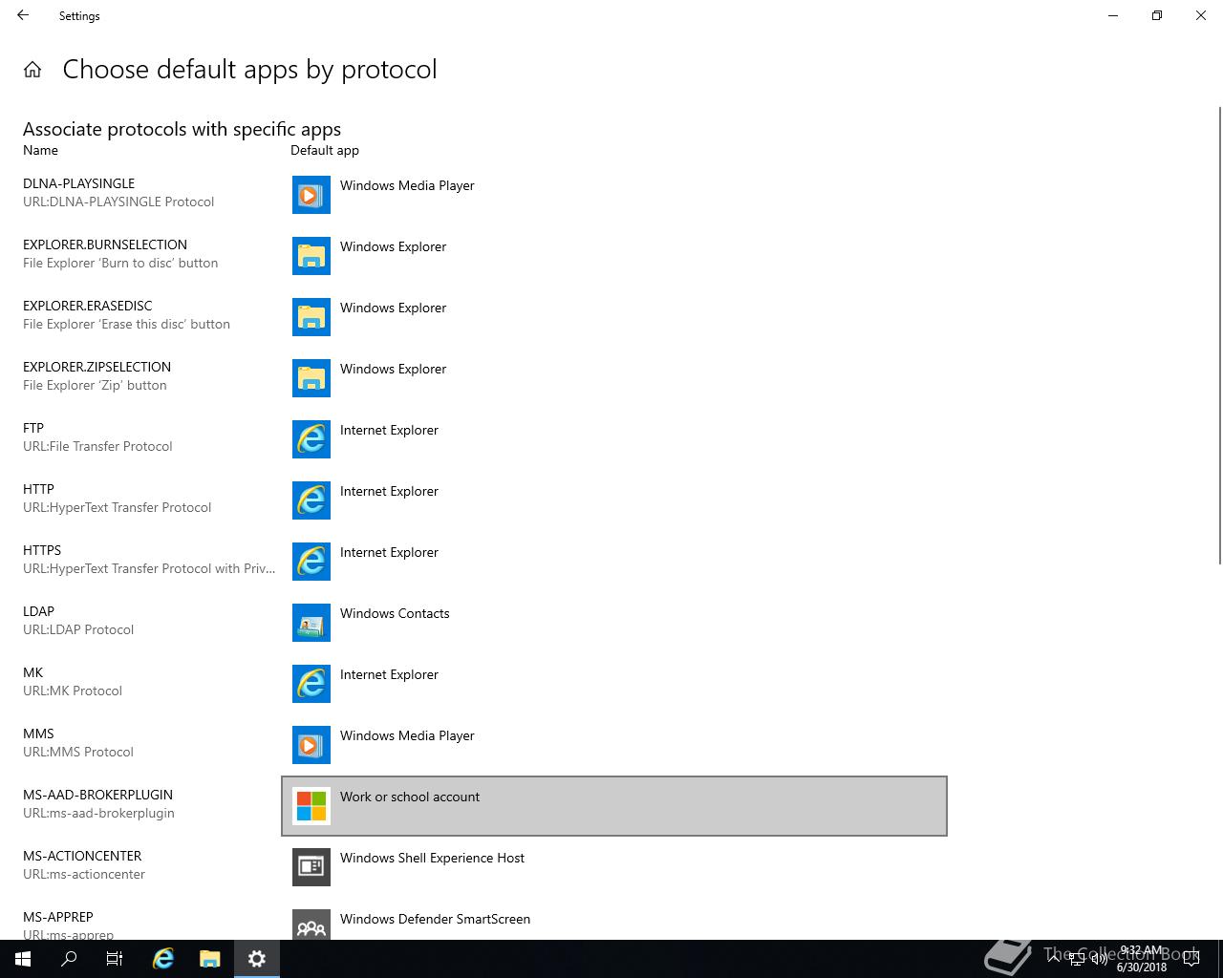Click the Windows Defender SmartScreen icon
The width and height of the screenshot is (1223, 978).
point(311,925)
